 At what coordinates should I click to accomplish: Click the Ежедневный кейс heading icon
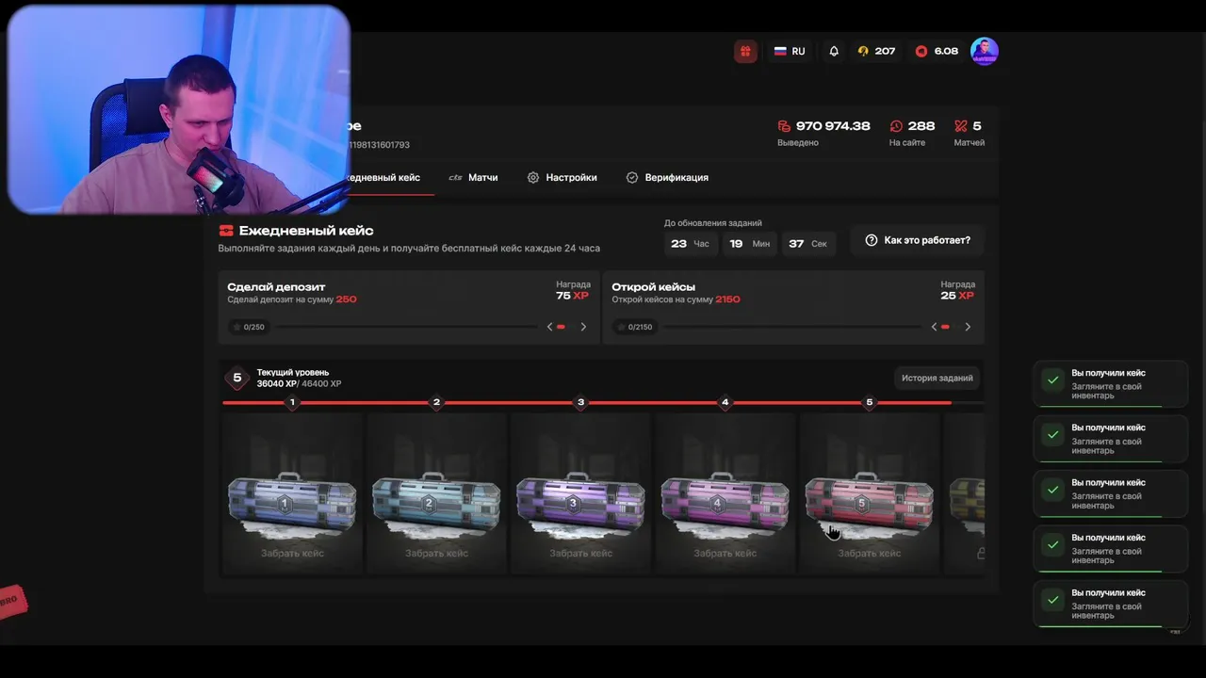tap(225, 230)
